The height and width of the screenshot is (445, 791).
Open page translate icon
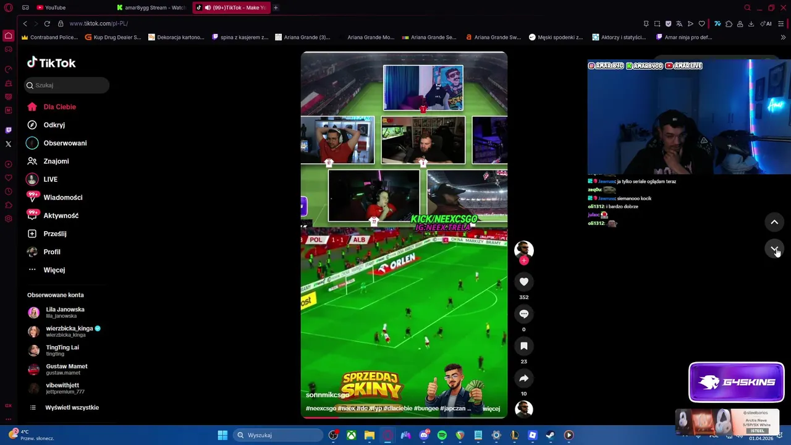tap(679, 23)
